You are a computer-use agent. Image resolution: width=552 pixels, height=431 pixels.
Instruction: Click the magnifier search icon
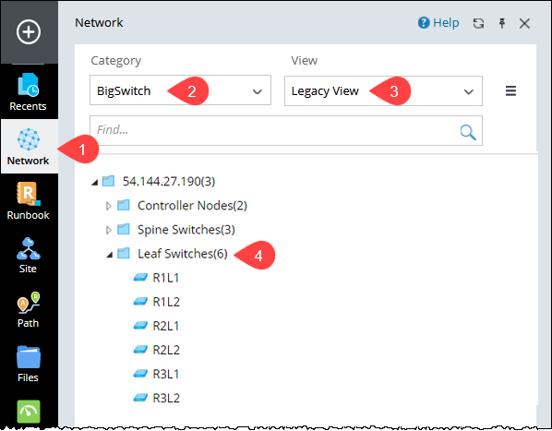coord(468,132)
